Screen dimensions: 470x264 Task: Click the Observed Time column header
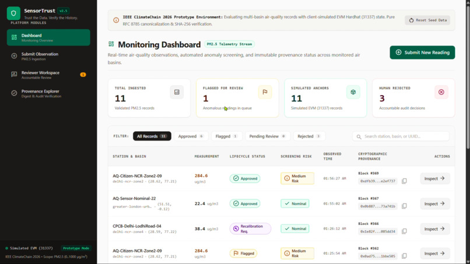tap(332, 156)
